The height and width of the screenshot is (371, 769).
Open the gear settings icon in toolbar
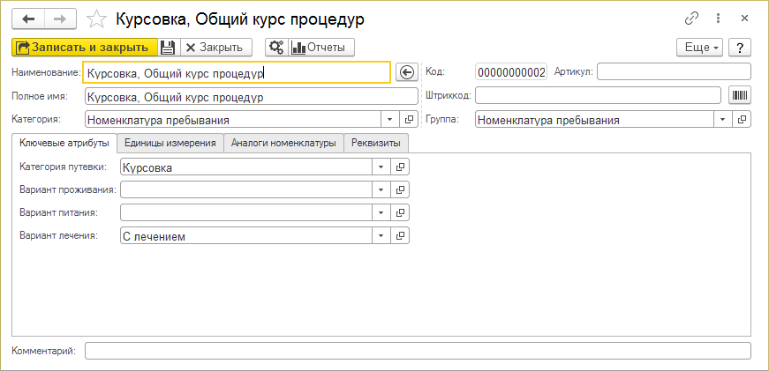point(275,47)
